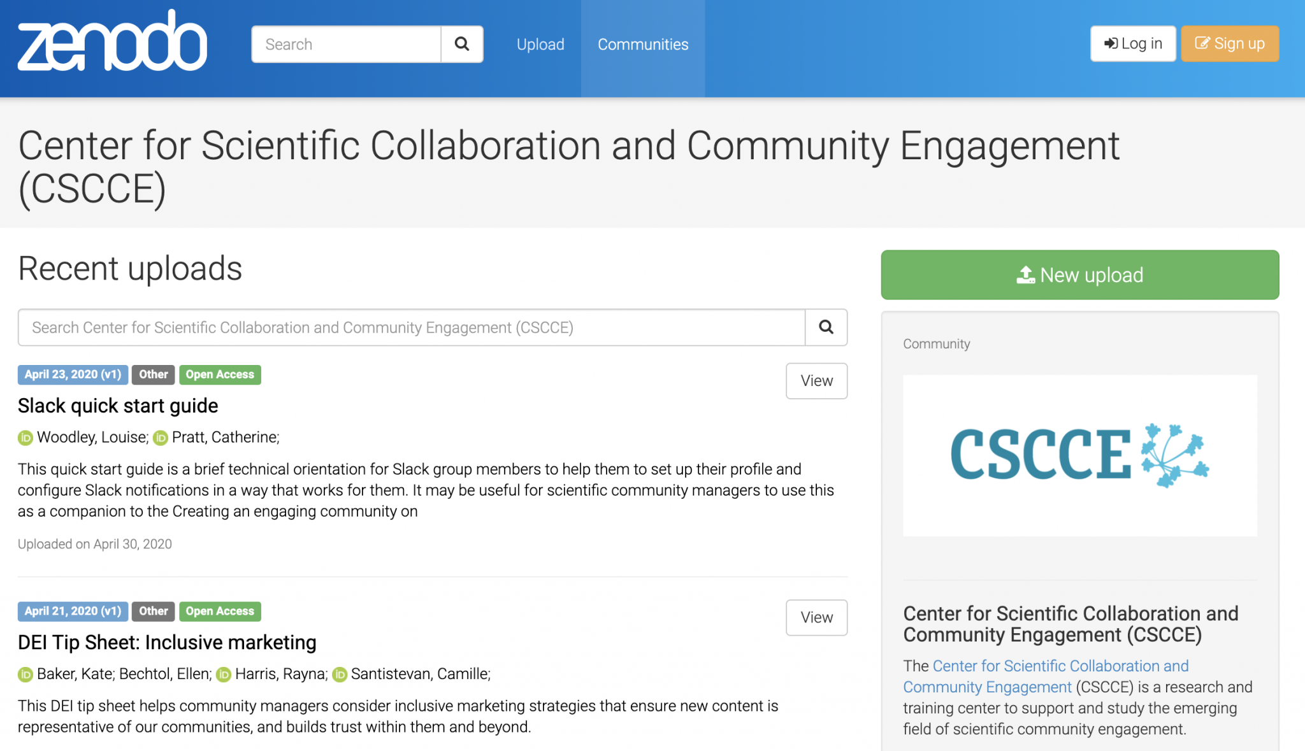Click the ORCID icon beside Pratt, Catherine
Image resolution: width=1305 pixels, height=751 pixels.
tap(161, 438)
